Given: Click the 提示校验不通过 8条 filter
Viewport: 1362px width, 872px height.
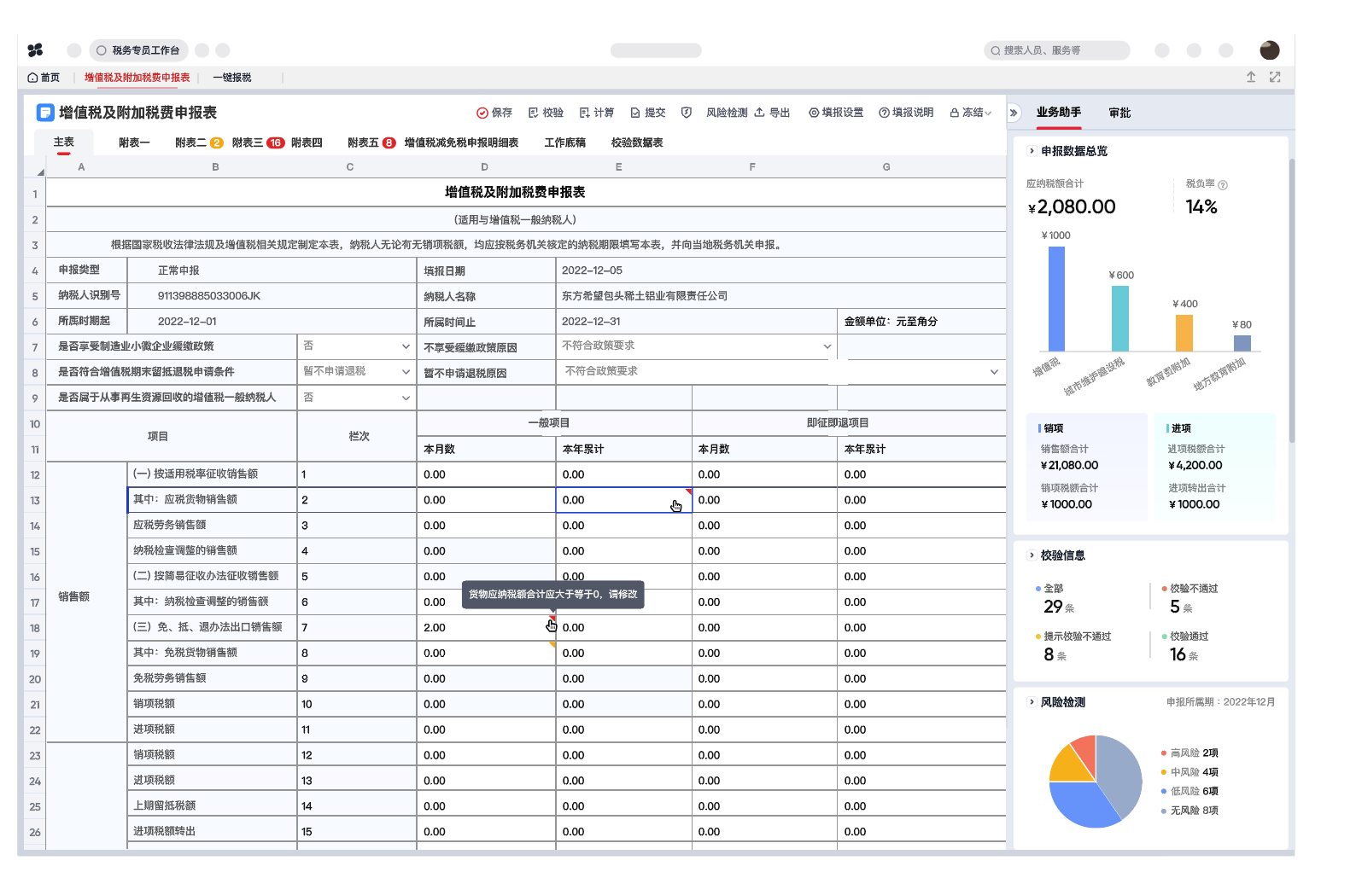Looking at the screenshot, I should 1073,647.
